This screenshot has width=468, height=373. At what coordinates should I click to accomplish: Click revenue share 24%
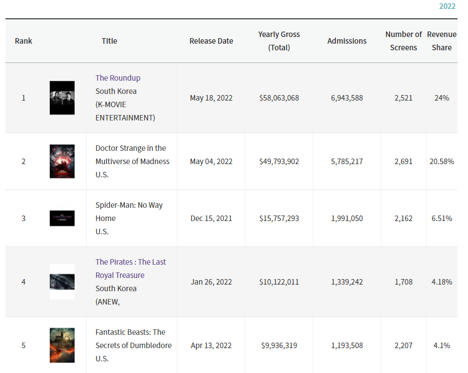[x=441, y=98]
